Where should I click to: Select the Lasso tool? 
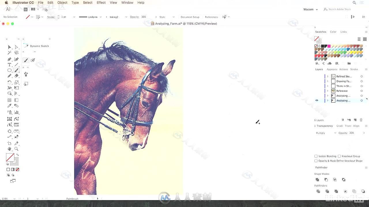point(16,53)
